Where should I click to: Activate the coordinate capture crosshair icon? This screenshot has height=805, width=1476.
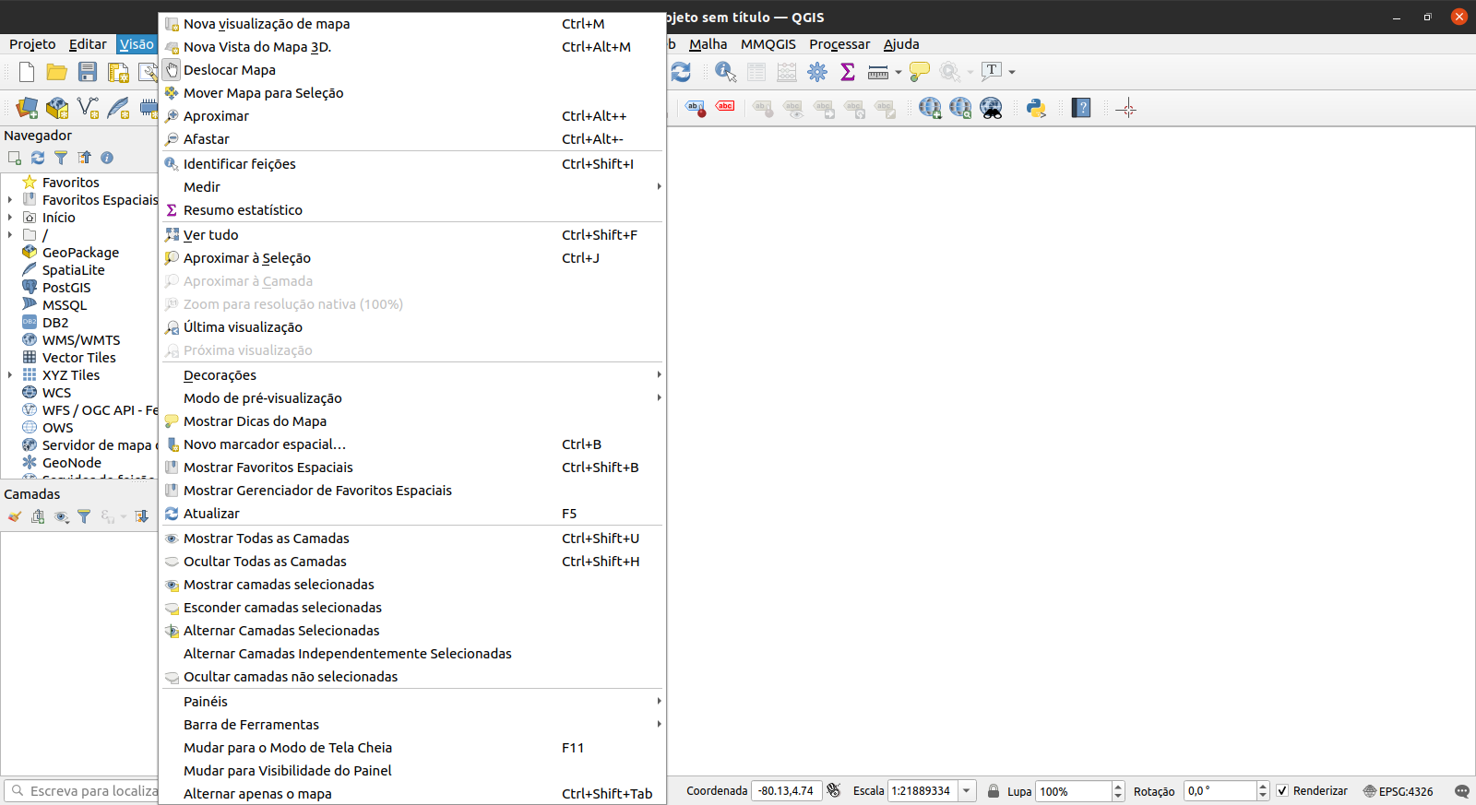point(1125,108)
